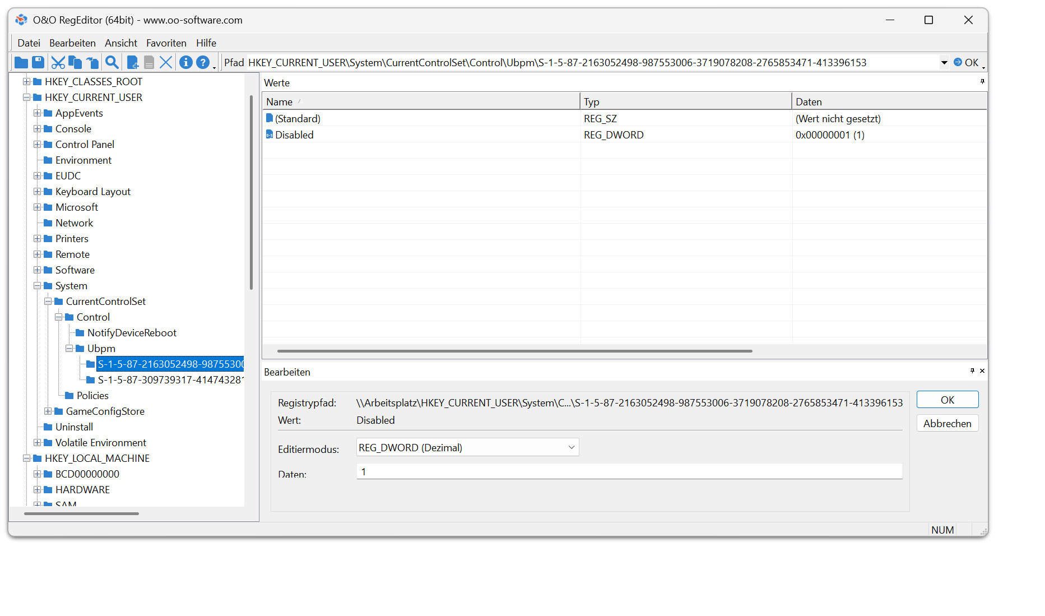The image size is (1045, 616).
Task: Select the Disabled REG_DWORD value row
Action: tap(294, 135)
